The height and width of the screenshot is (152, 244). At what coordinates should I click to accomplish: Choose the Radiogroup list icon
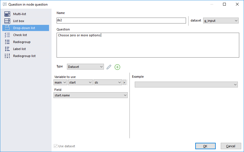point(7,56)
